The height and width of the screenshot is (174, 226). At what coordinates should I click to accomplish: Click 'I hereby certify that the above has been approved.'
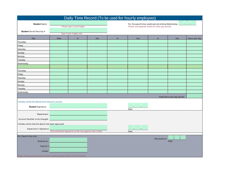[x=41, y=124]
